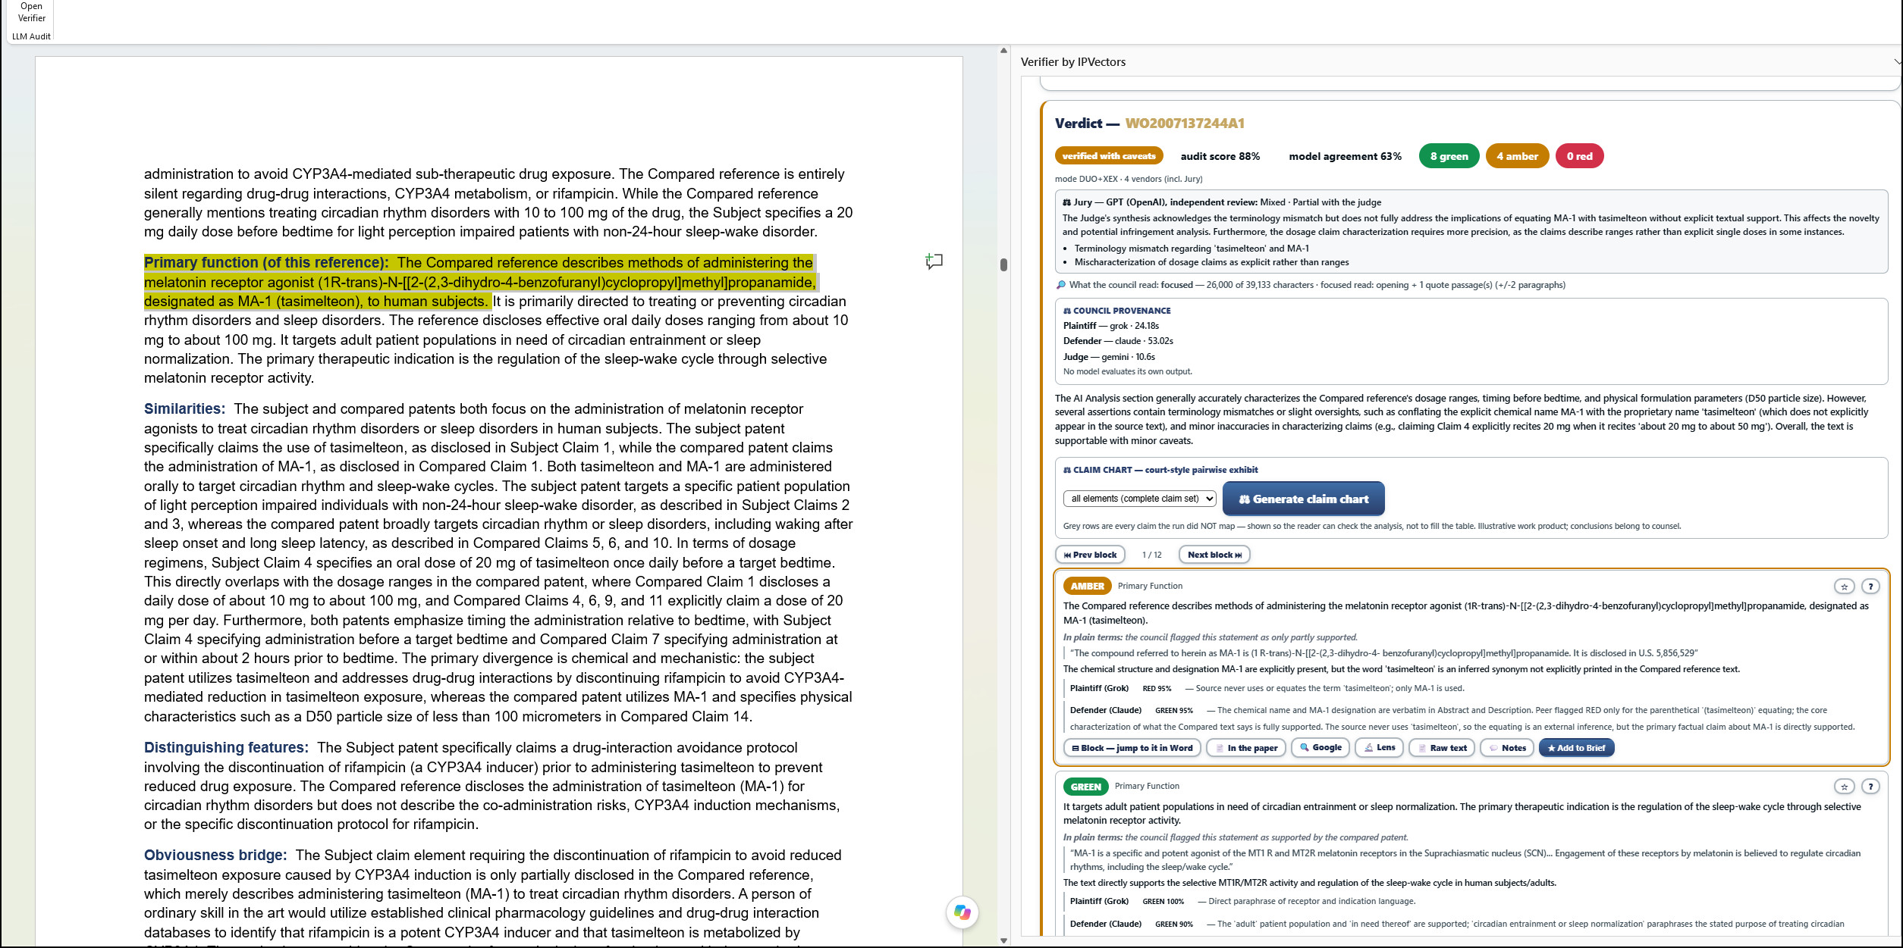Click the Judge — gemini · 10.6s line
Screen dimensions: 1903x948
(x=1109, y=357)
